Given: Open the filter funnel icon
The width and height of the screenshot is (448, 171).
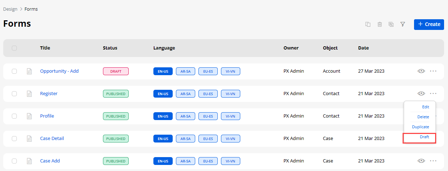Looking at the screenshot, I should pyautogui.click(x=403, y=24).
